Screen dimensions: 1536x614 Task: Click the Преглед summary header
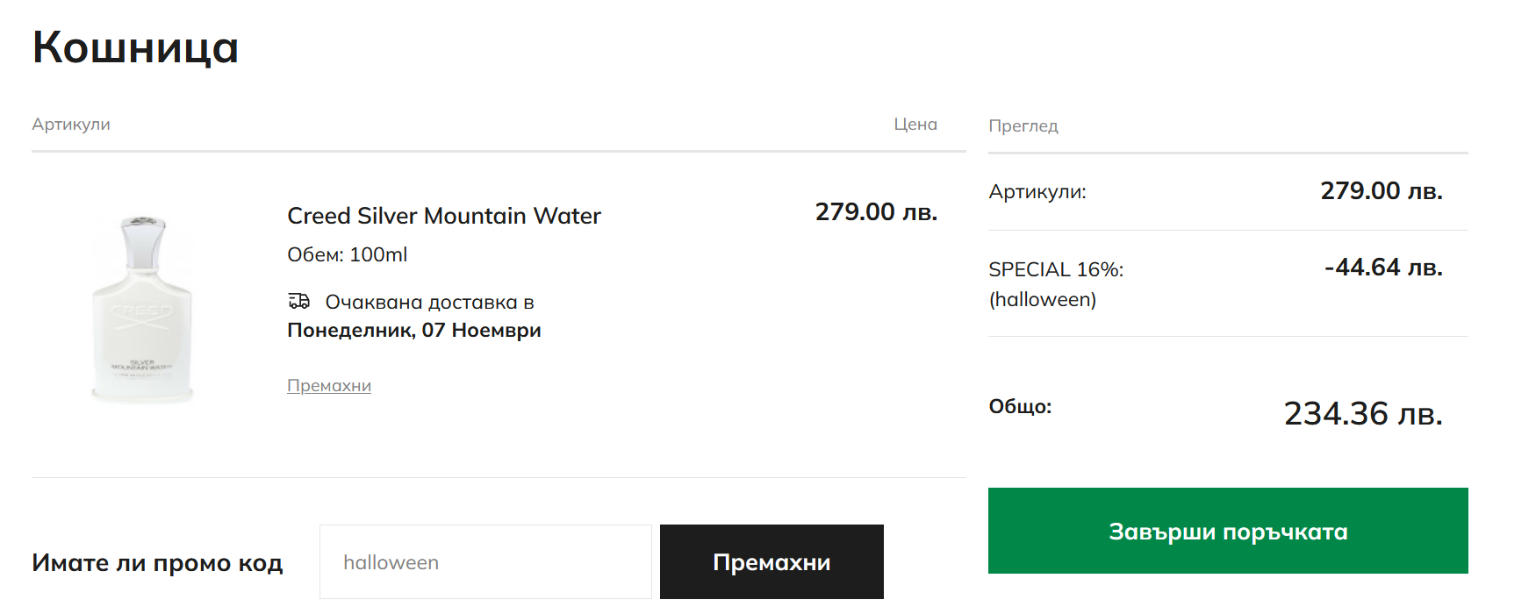(x=1023, y=126)
